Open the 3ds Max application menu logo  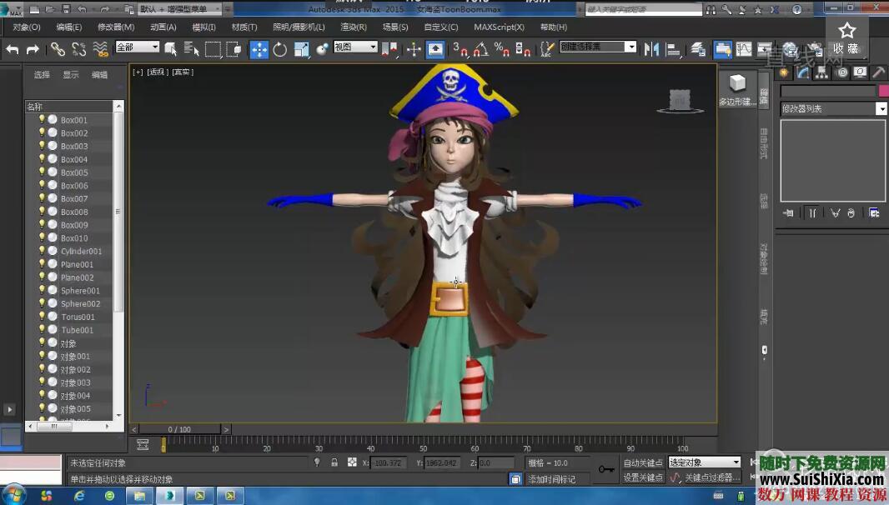click(10, 10)
